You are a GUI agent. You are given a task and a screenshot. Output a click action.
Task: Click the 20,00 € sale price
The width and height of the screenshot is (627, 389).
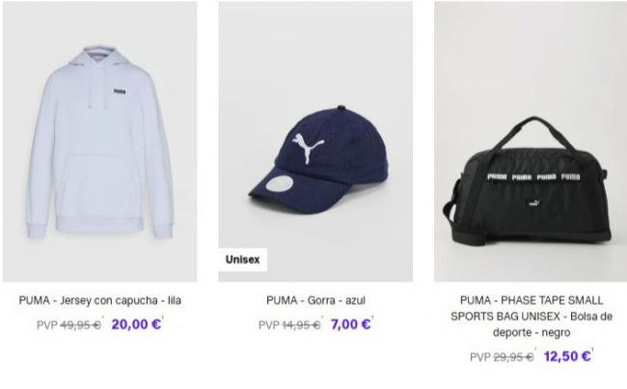[x=136, y=324]
